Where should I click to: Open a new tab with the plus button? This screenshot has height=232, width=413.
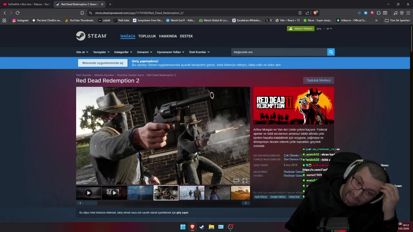110,4
